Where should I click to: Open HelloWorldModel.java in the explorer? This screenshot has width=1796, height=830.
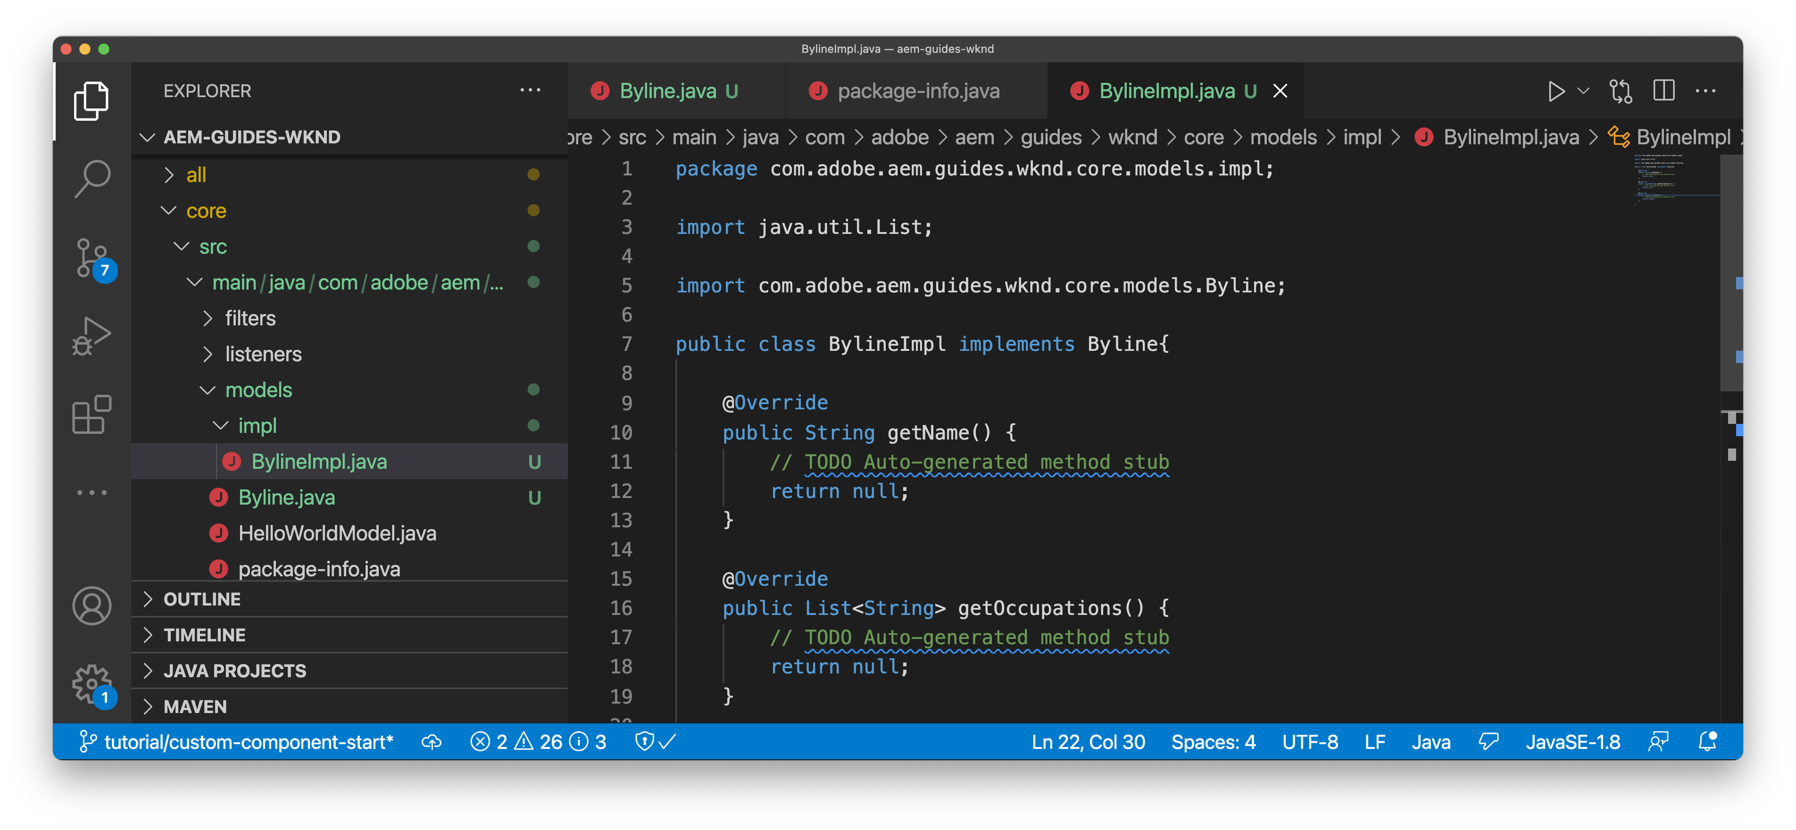(337, 534)
